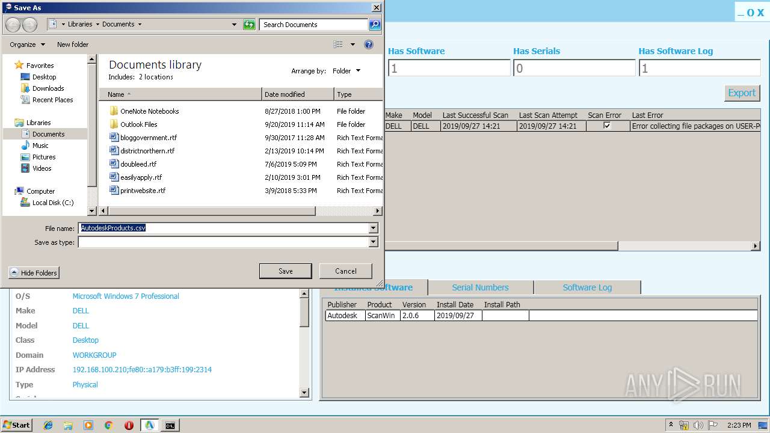Open the Help question mark icon

(369, 45)
